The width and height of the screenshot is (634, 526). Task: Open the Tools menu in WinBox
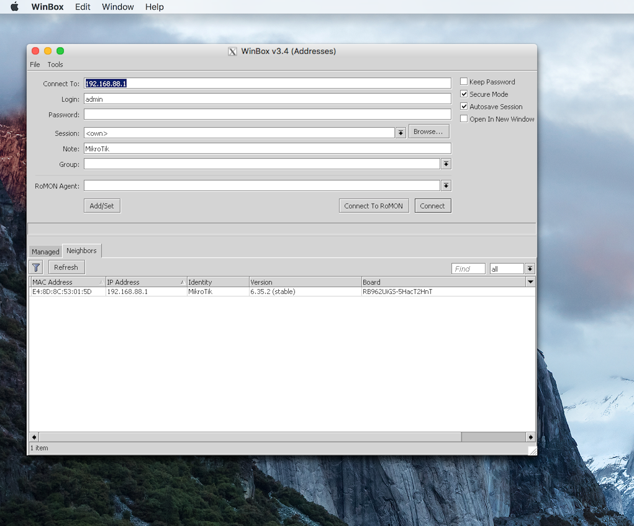55,65
